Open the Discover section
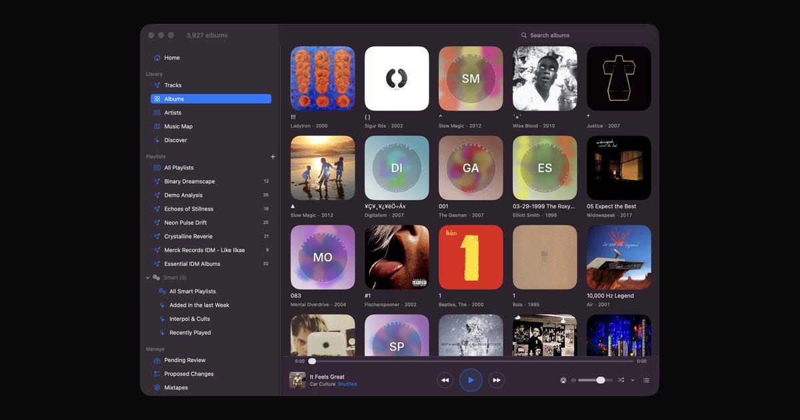Image resolution: width=800 pixels, height=420 pixels. coord(211,140)
